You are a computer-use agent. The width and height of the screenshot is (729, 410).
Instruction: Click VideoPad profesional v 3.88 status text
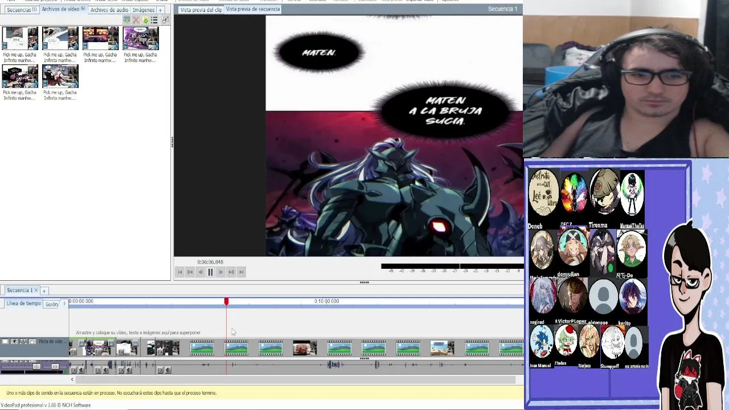(x=46, y=405)
